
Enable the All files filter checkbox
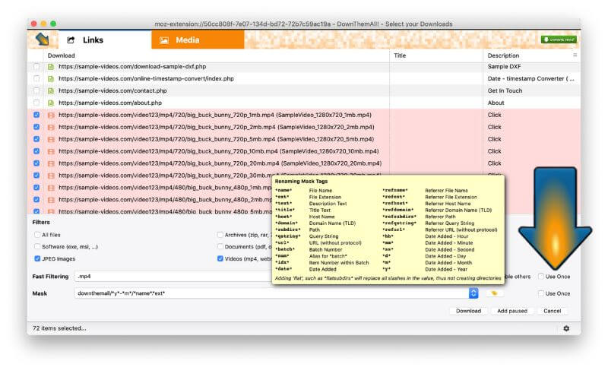click(x=37, y=235)
